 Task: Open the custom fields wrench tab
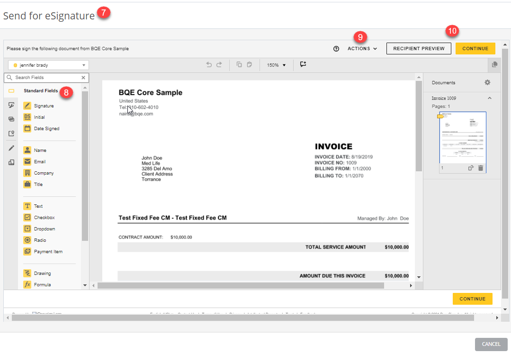pos(11,105)
